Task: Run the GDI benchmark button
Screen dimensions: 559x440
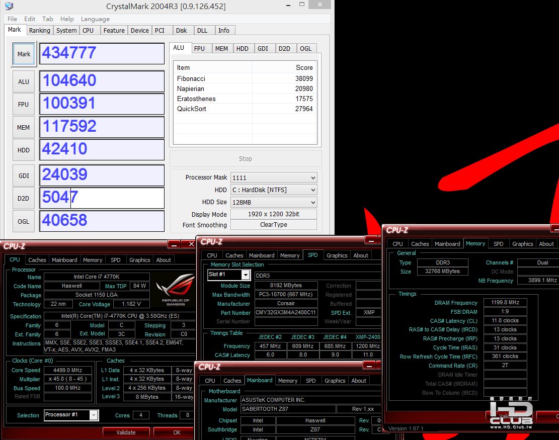Action: 24,175
